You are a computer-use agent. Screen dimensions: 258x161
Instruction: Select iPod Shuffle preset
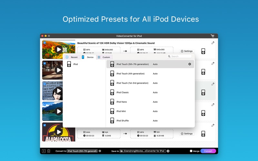click(150, 120)
